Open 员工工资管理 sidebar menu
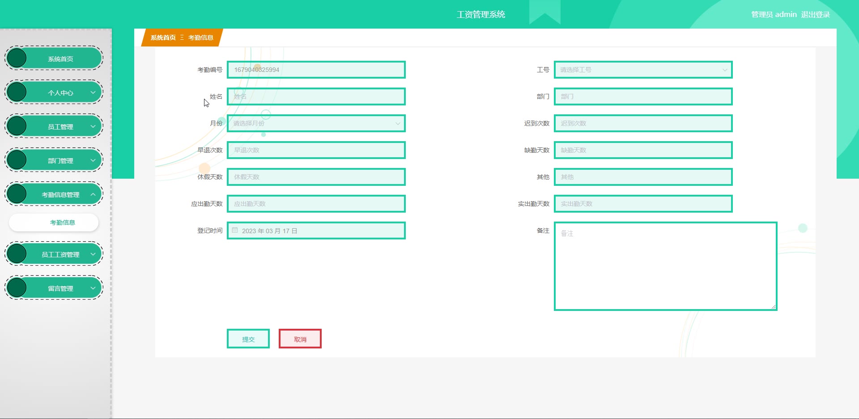This screenshot has height=419, width=859. 54,254
